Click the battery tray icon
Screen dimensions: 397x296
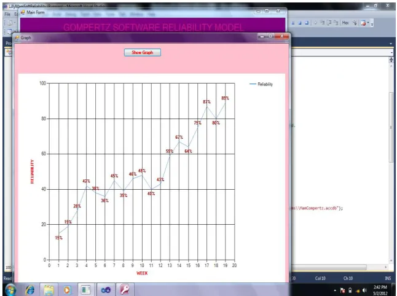coord(350,290)
